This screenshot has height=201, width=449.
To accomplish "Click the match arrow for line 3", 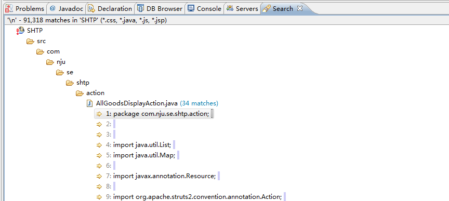I will pos(99,135).
